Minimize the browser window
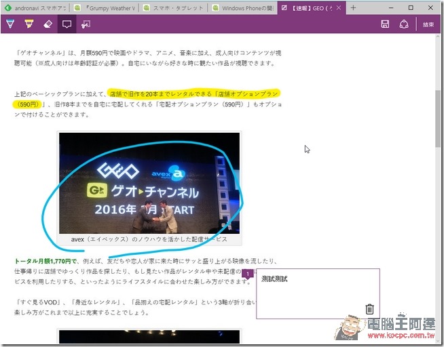 pos(391,8)
